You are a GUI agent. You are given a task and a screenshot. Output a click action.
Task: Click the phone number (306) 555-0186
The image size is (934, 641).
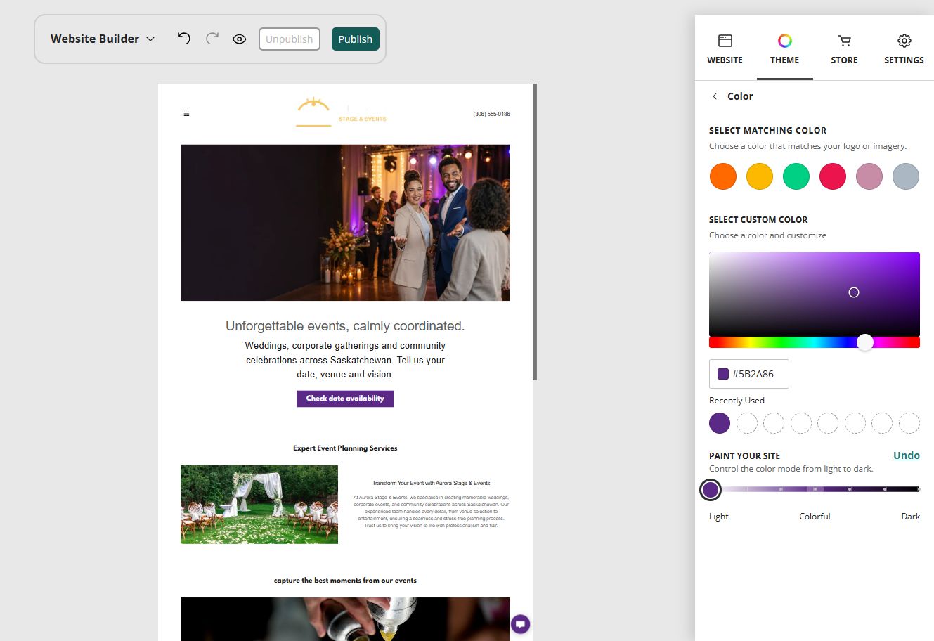(492, 114)
